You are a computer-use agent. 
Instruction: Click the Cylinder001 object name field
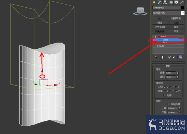(x=166, y=8)
